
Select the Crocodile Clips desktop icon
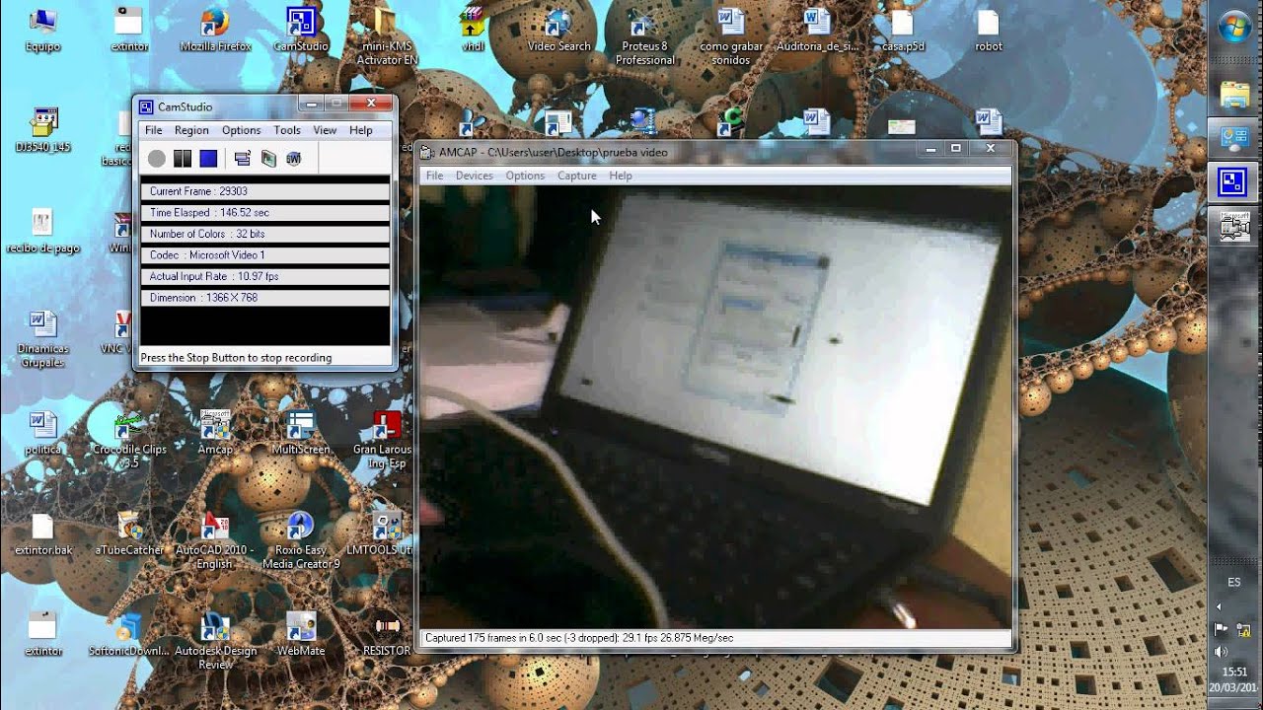(129, 440)
